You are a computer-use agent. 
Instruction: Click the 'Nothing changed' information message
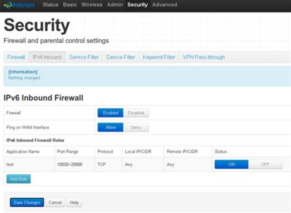[x=24, y=78]
